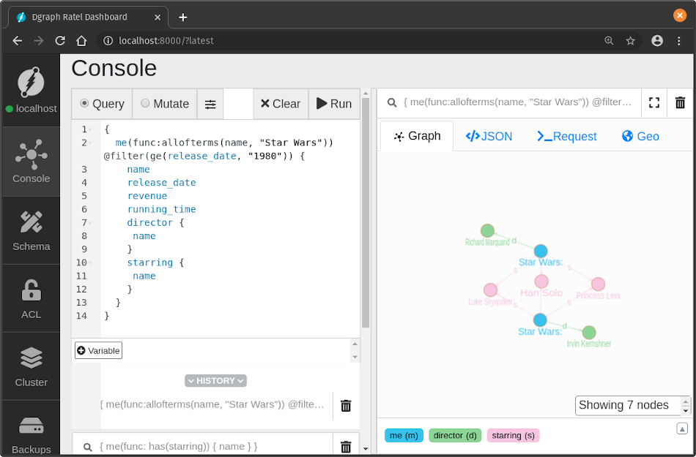696x457 pixels.
Task: Collapse the graph options panel arrow
Action: 681,428
